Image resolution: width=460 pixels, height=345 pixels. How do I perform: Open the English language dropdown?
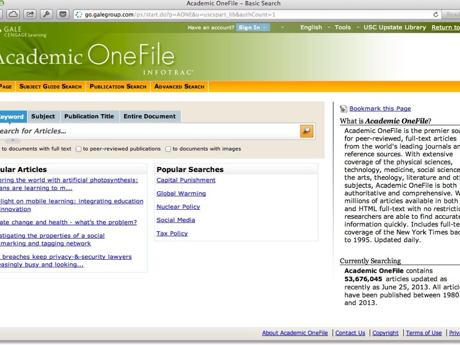pyautogui.click(x=311, y=27)
